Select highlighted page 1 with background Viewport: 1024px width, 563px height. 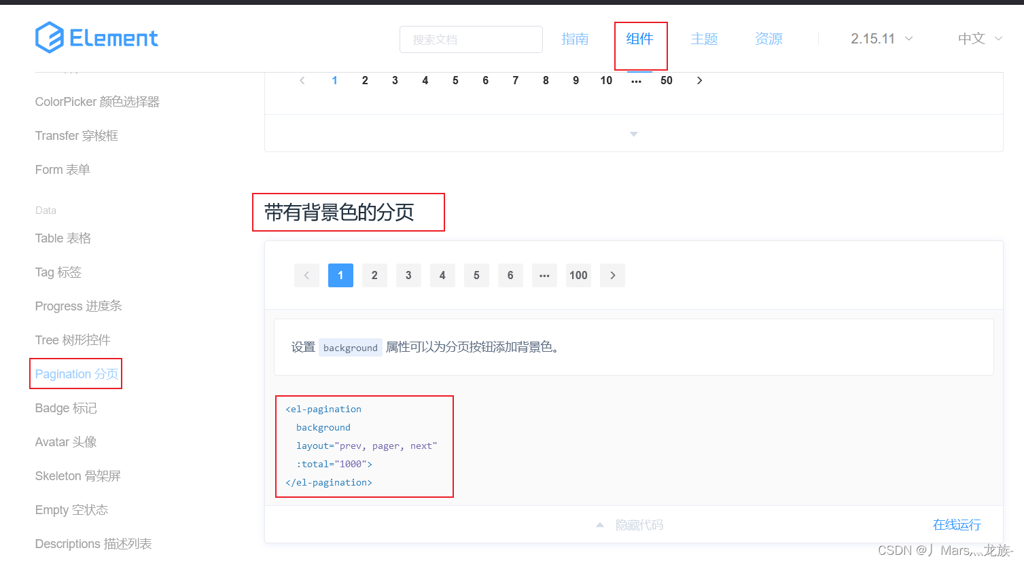click(340, 275)
